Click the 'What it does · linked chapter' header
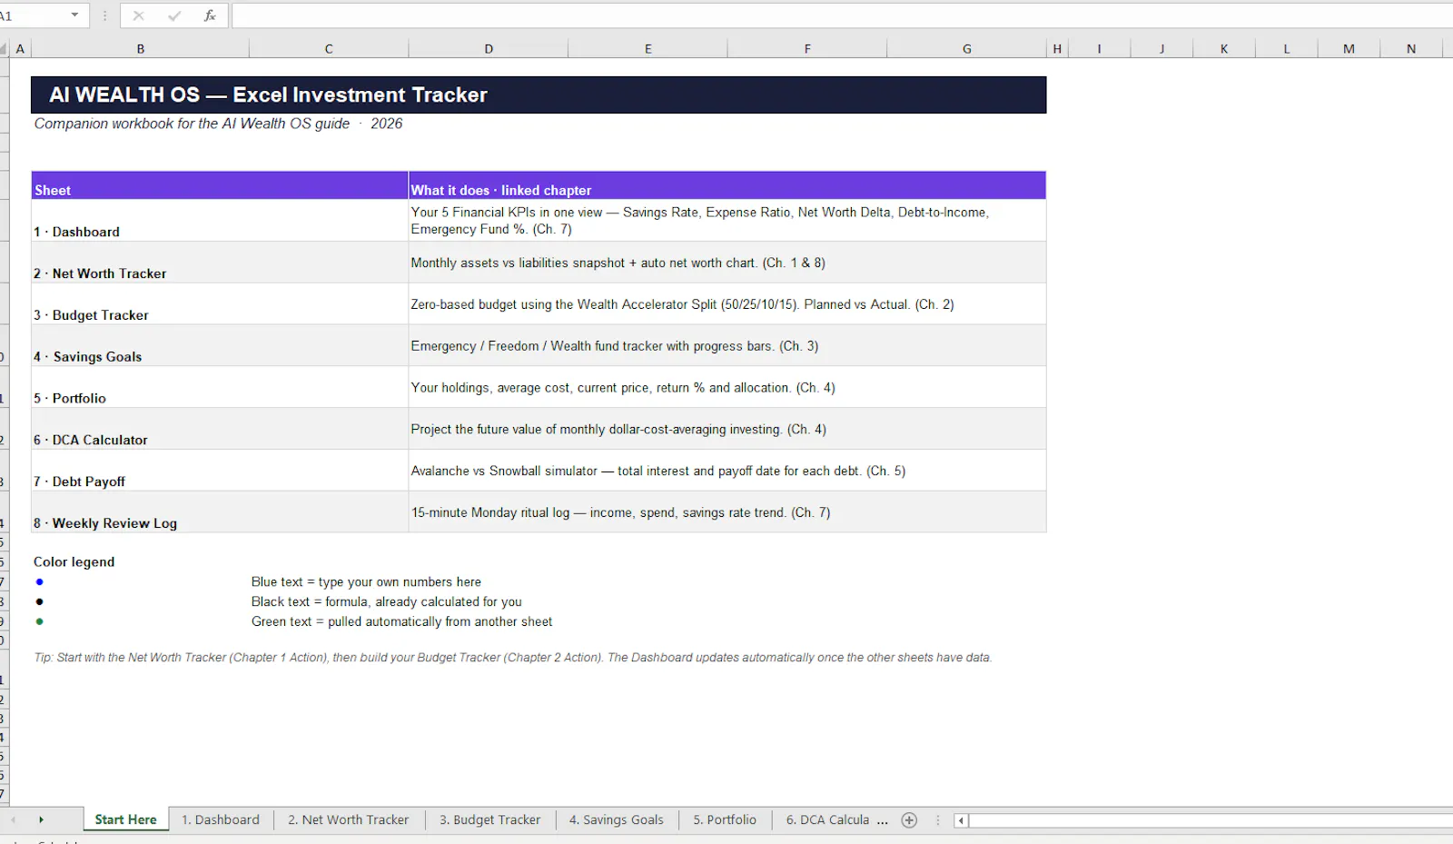This screenshot has height=844, width=1453. point(727,185)
